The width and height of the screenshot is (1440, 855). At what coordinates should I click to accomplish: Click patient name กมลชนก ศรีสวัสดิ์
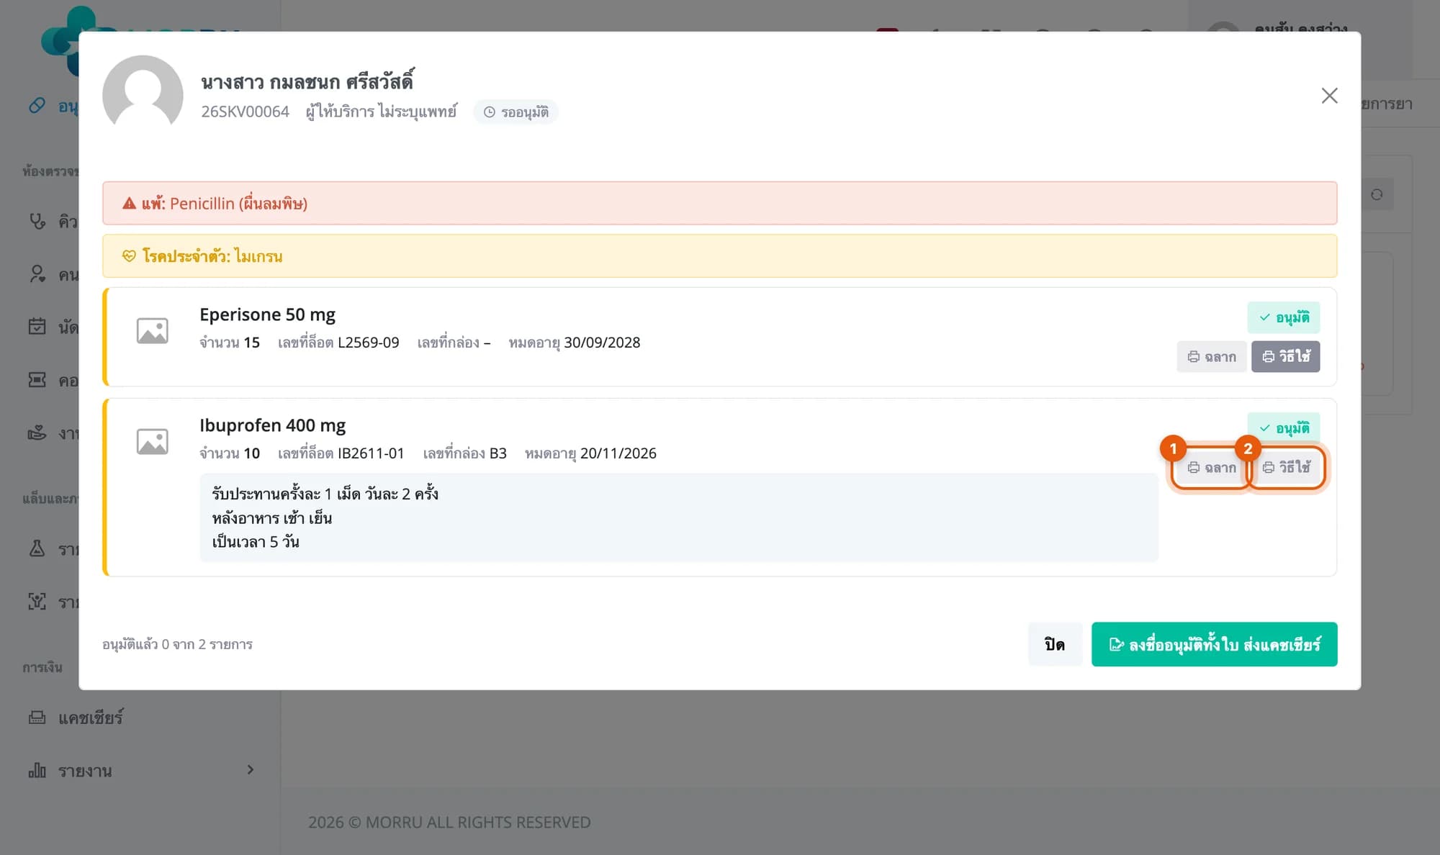pyautogui.click(x=341, y=82)
